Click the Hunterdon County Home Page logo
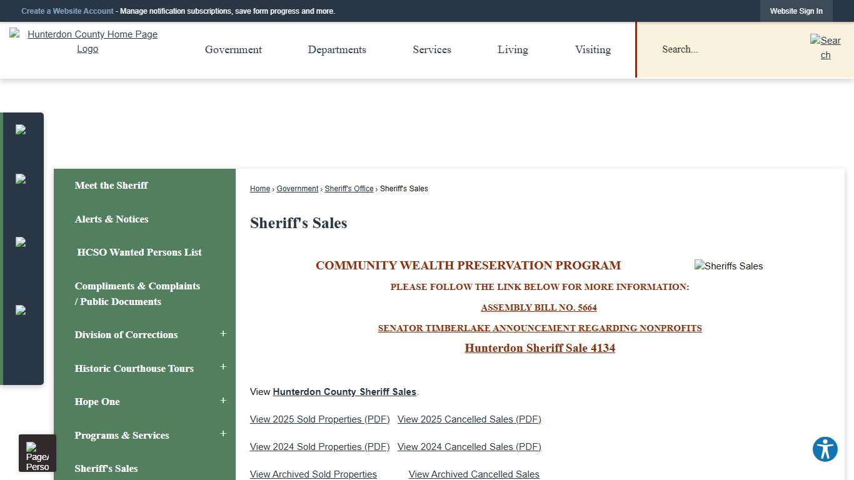Viewport: 854px width, 480px height. (88, 41)
